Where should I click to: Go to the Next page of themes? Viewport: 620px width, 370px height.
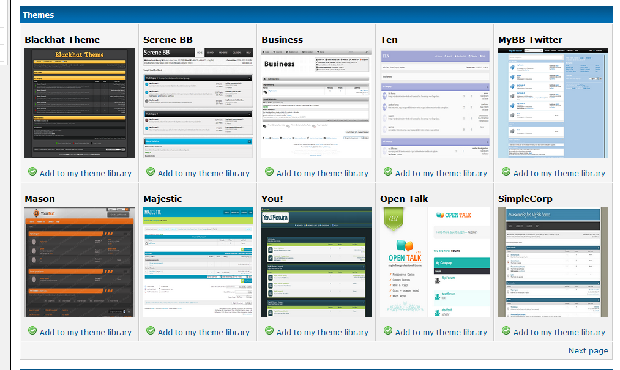coord(588,350)
